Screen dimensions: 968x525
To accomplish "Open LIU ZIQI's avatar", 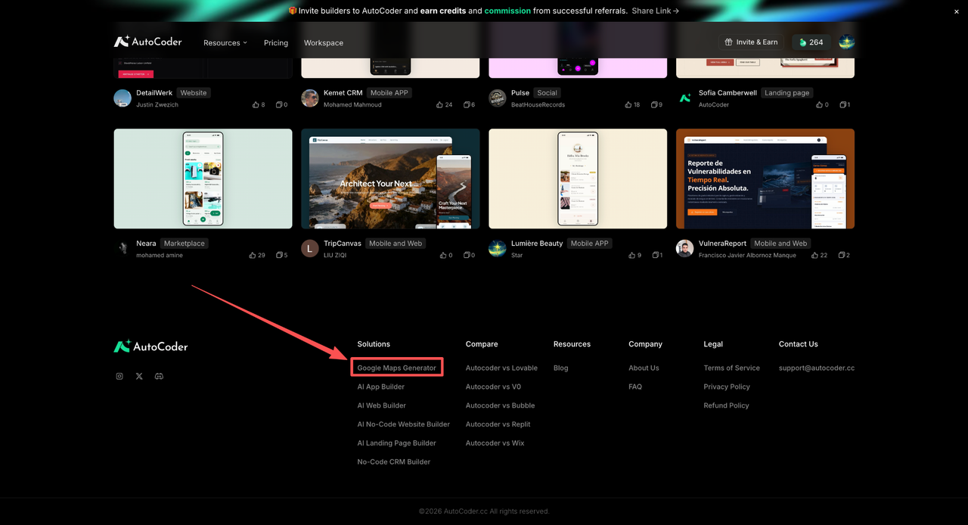I will point(310,248).
